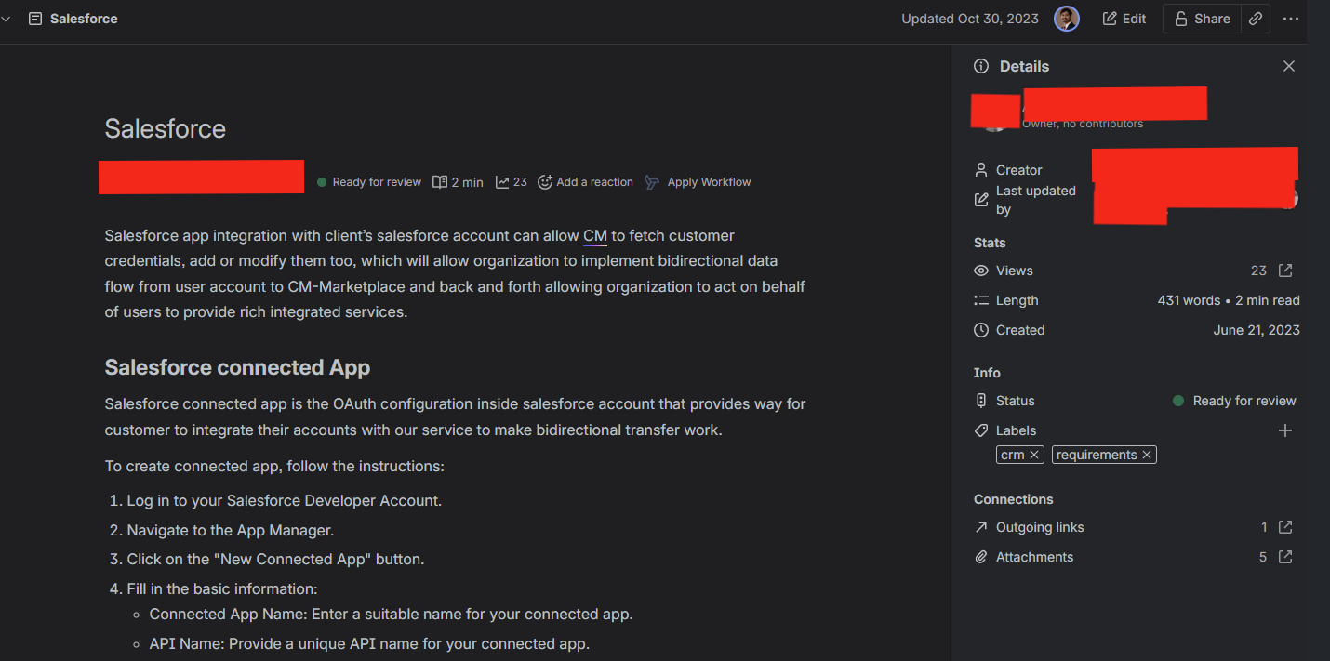Click the Views eye icon
1330x661 pixels.
tap(981, 271)
